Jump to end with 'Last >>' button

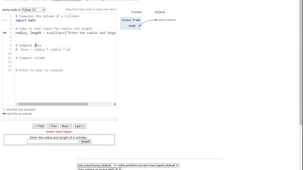pyautogui.click(x=80, y=126)
